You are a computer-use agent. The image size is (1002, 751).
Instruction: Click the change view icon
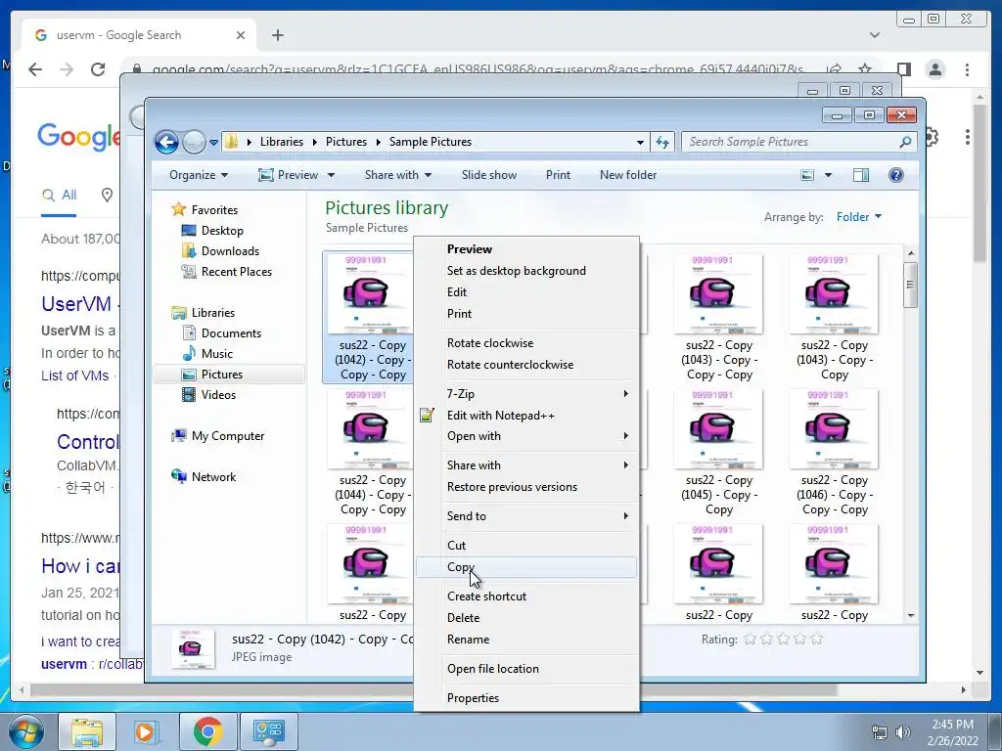coord(807,175)
